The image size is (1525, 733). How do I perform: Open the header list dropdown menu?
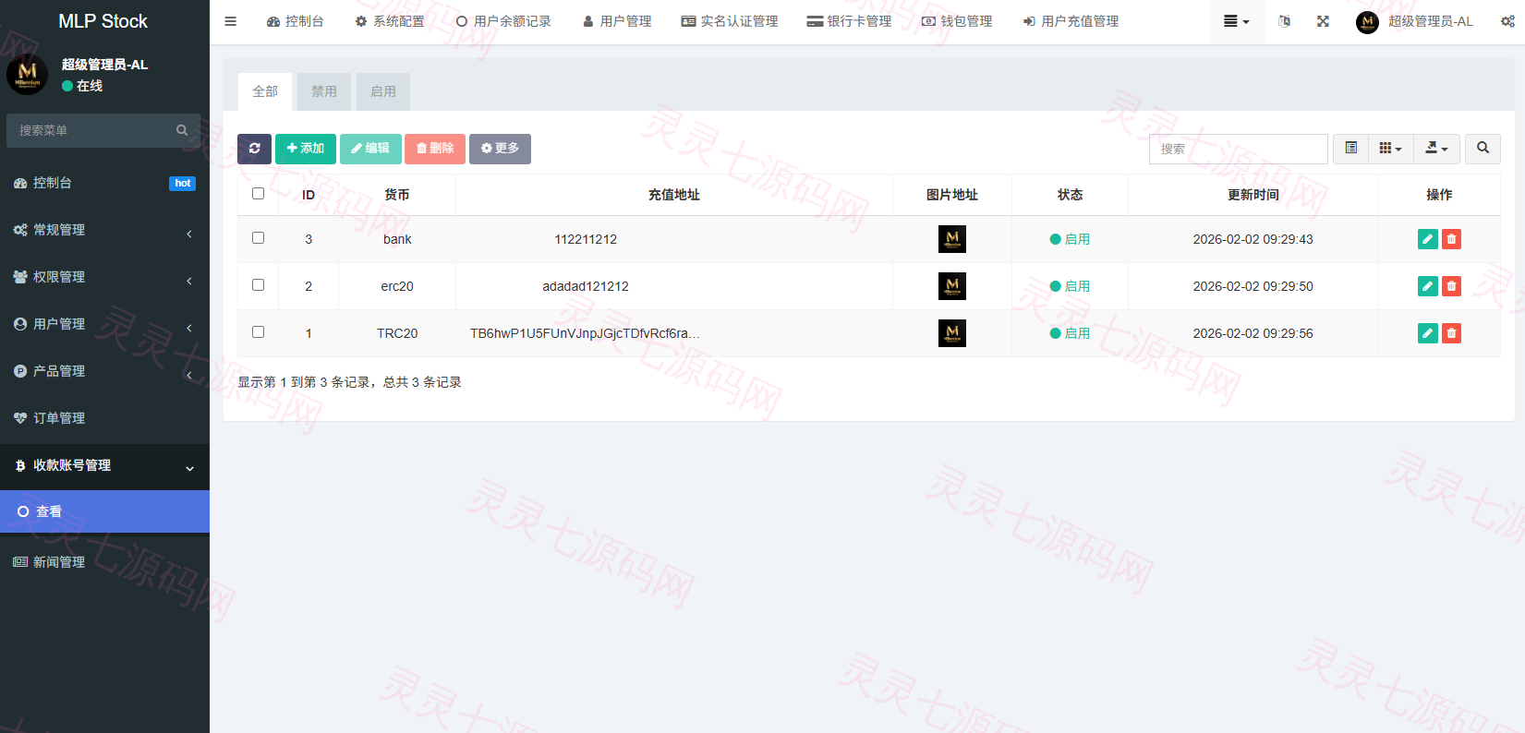point(1236,21)
